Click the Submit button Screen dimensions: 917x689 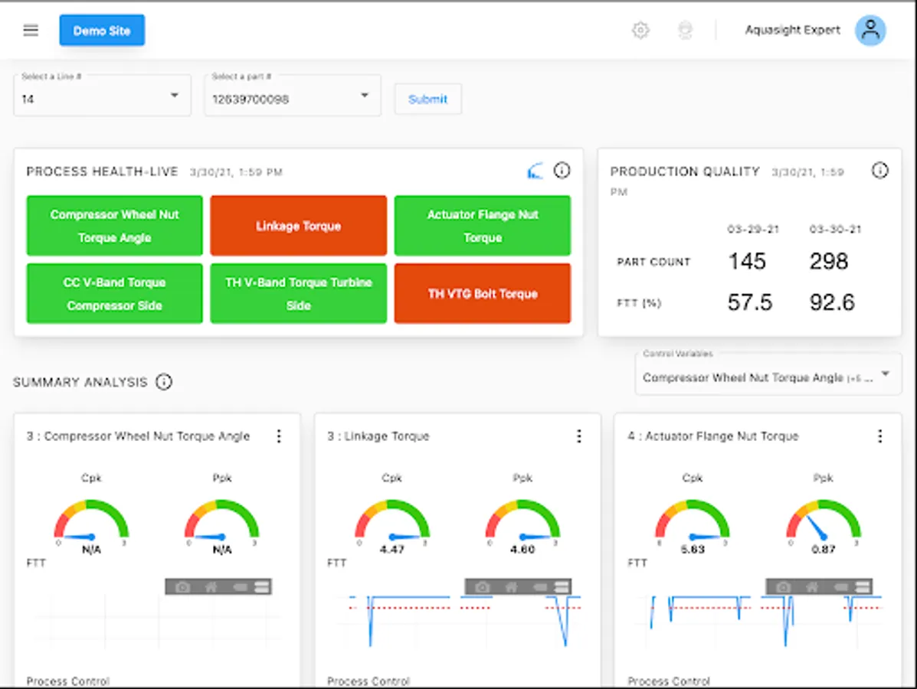pos(427,99)
